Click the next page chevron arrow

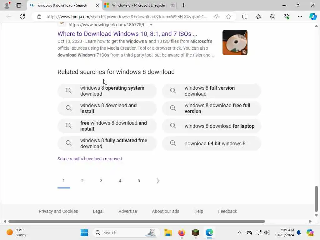tap(158, 181)
